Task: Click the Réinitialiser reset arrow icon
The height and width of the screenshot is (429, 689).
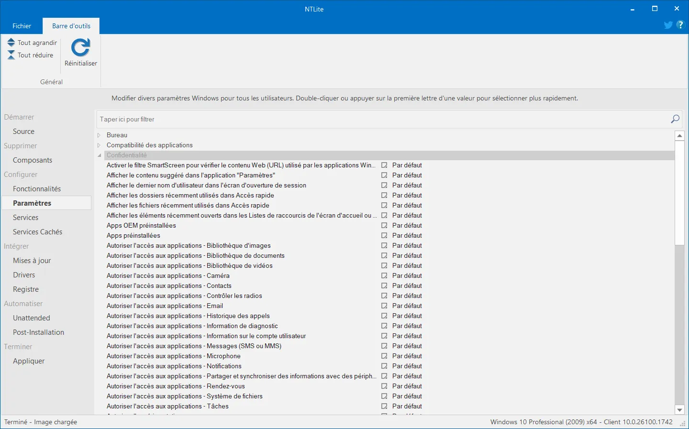Action: pyautogui.click(x=80, y=48)
